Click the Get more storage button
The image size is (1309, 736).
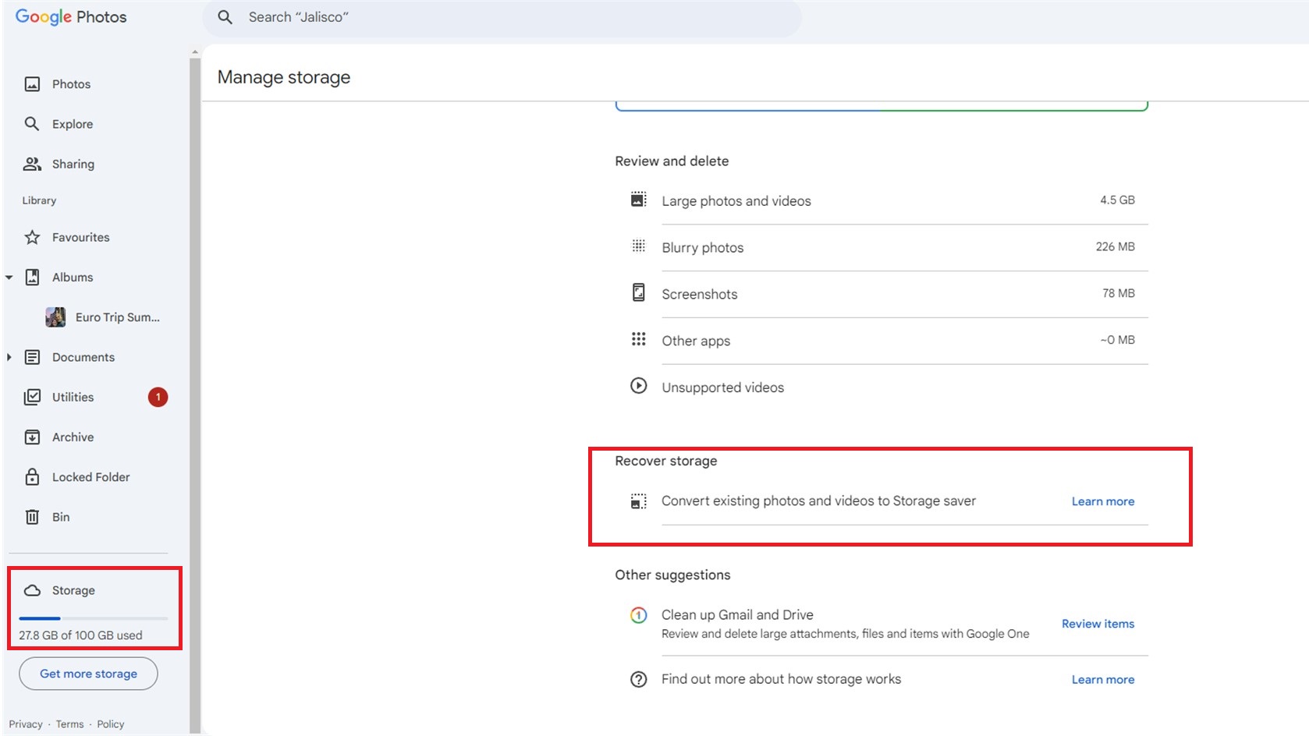click(88, 674)
